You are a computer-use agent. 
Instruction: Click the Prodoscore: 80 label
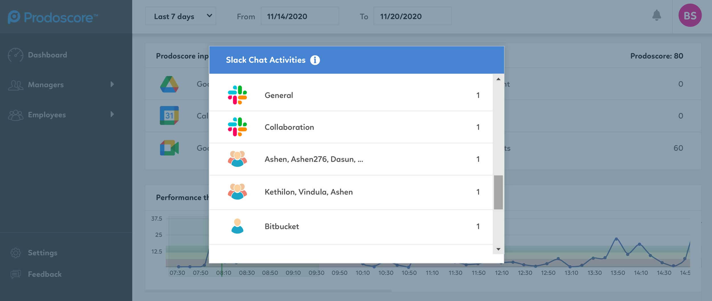point(657,56)
